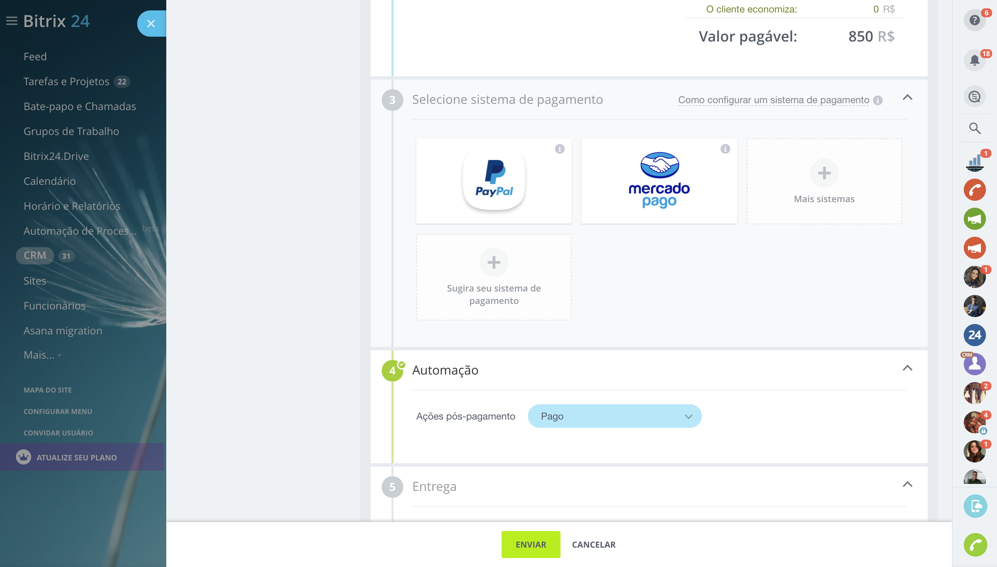This screenshot has width=997, height=567.
Task: Collapse the Entrega section
Action: (x=907, y=484)
